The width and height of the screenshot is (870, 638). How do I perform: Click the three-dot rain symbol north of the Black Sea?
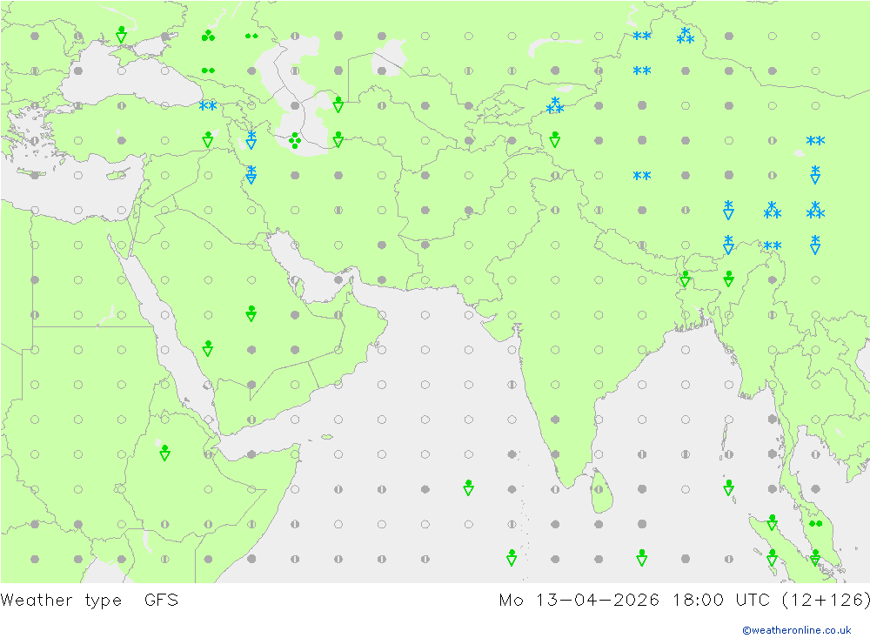click(208, 36)
